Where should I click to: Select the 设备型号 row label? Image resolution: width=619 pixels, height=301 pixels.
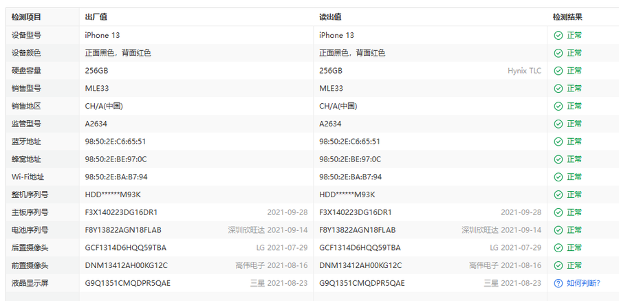click(x=26, y=35)
